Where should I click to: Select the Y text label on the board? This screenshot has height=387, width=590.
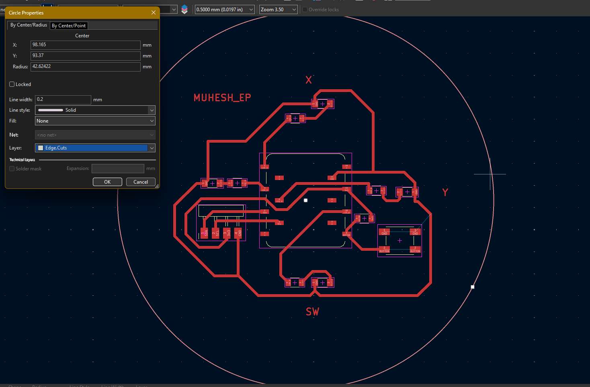[445, 192]
